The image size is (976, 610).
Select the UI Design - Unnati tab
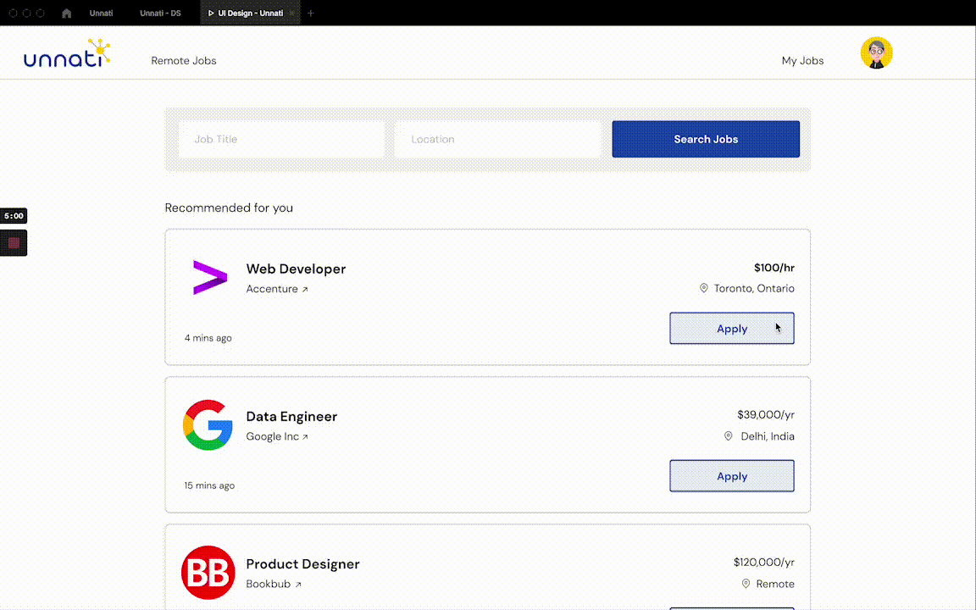(250, 13)
